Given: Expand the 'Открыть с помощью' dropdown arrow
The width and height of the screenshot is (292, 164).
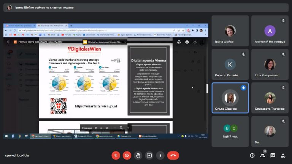Looking at the screenshot, I should [x=125, y=42].
